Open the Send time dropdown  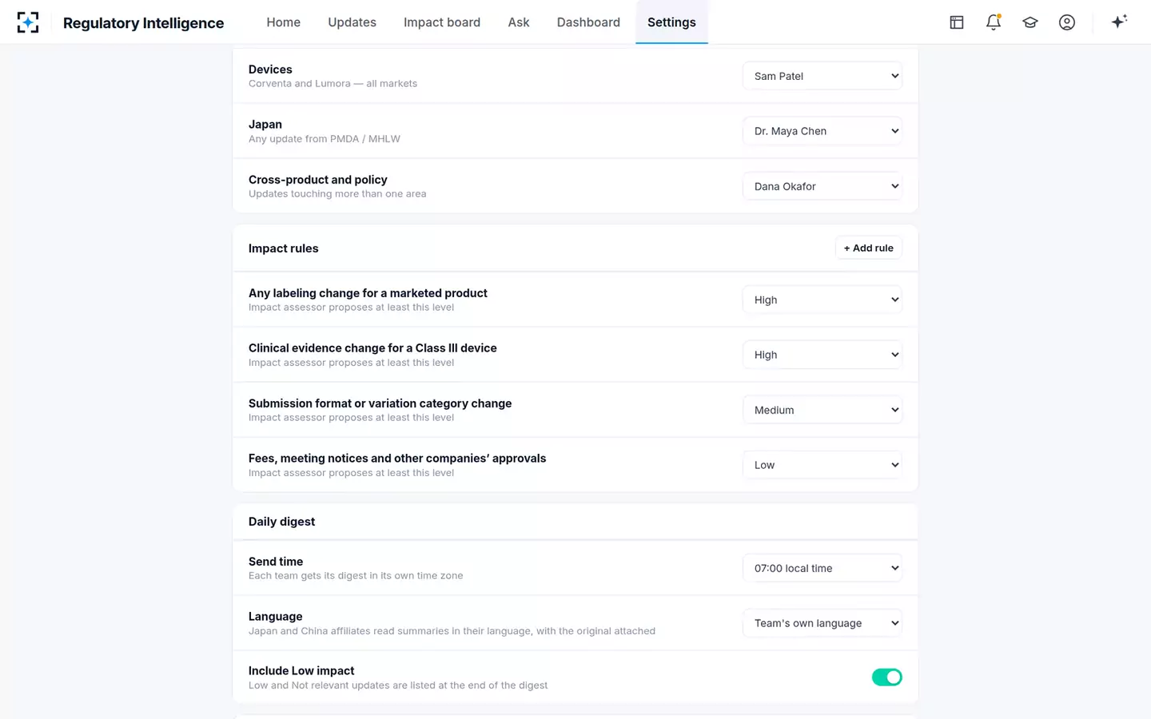coord(822,568)
